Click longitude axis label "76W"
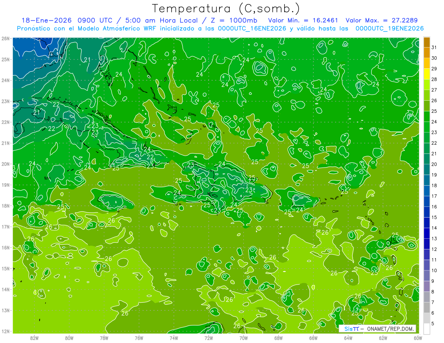The width and height of the screenshot is (444, 343). pos(139,338)
